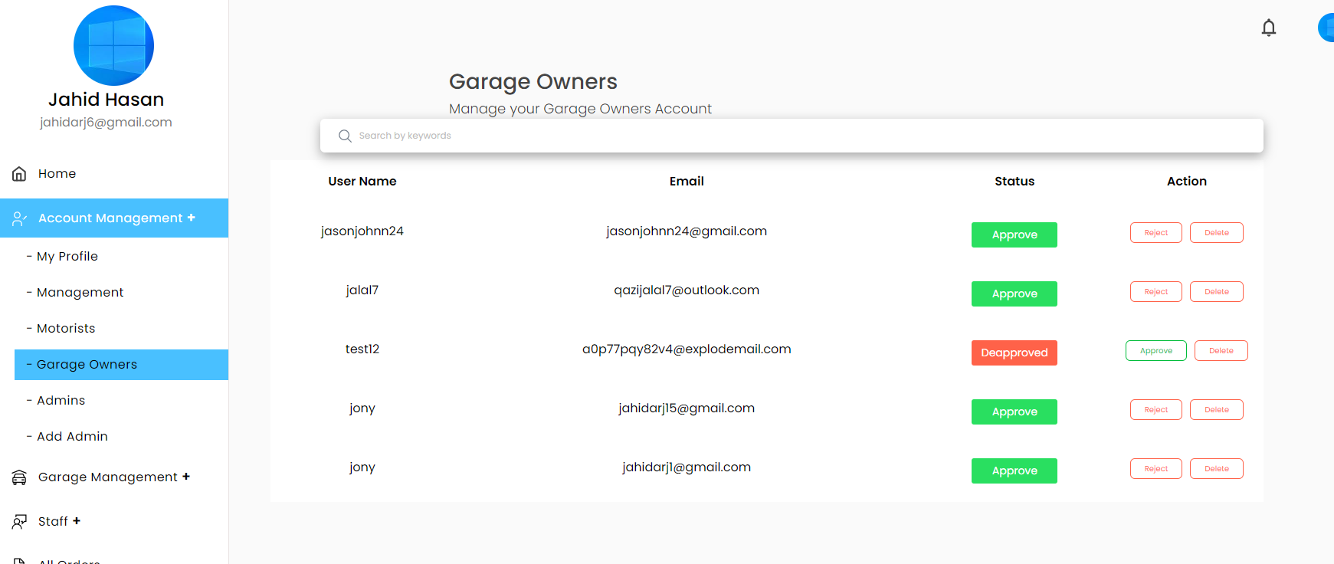Click the Garage Management car icon
1334x564 pixels.
19,477
